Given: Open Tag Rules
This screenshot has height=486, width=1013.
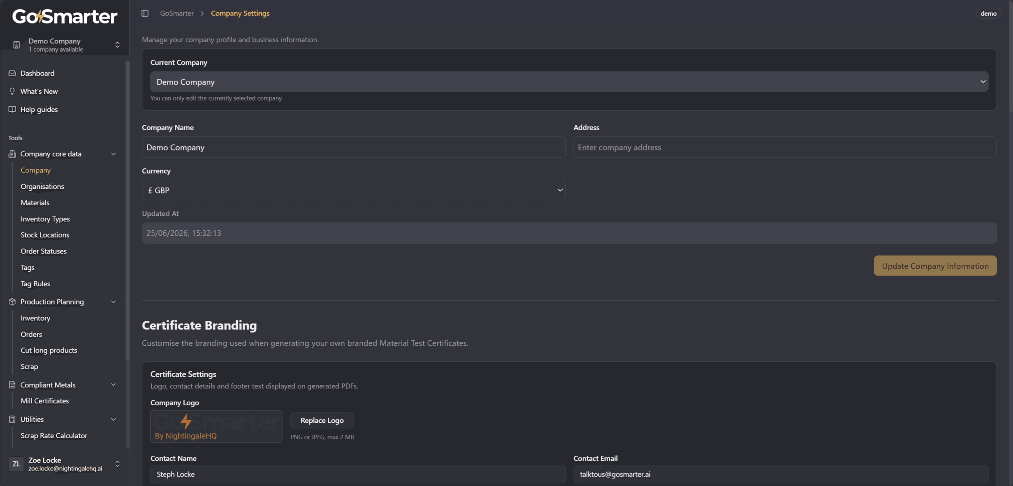Looking at the screenshot, I should tap(35, 283).
